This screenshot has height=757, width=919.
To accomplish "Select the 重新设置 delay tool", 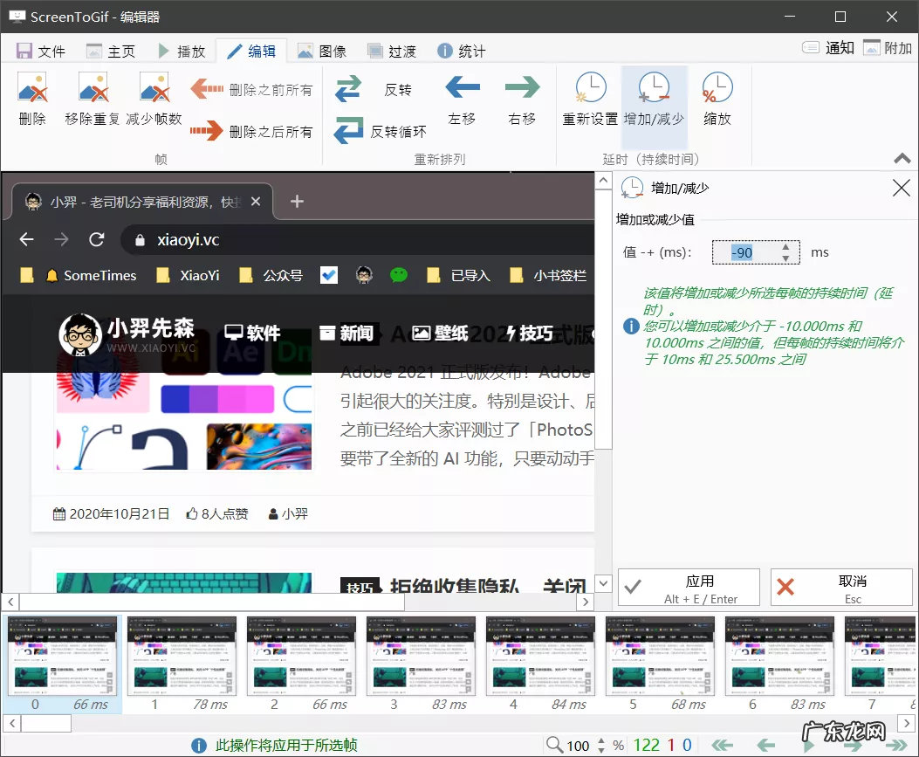I will coord(589,98).
